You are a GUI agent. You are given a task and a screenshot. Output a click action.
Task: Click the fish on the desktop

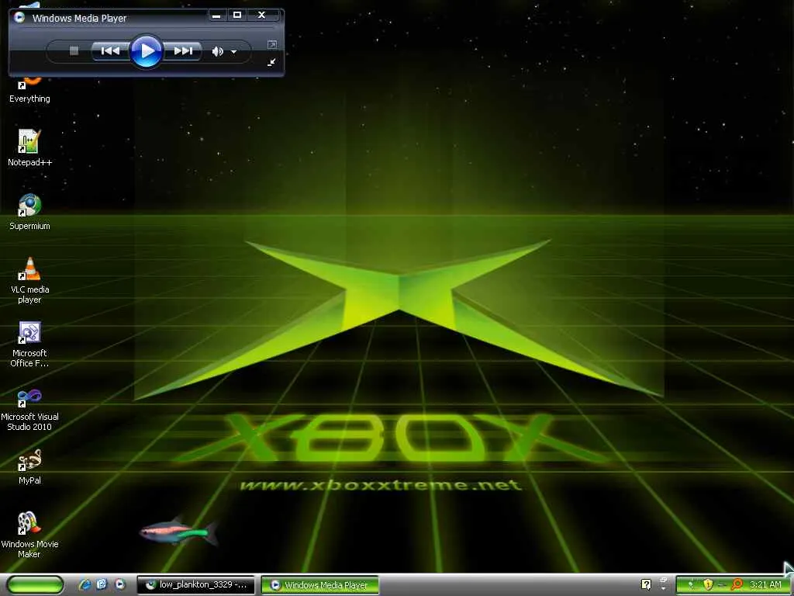pyautogui.click(x=179, y=532)
